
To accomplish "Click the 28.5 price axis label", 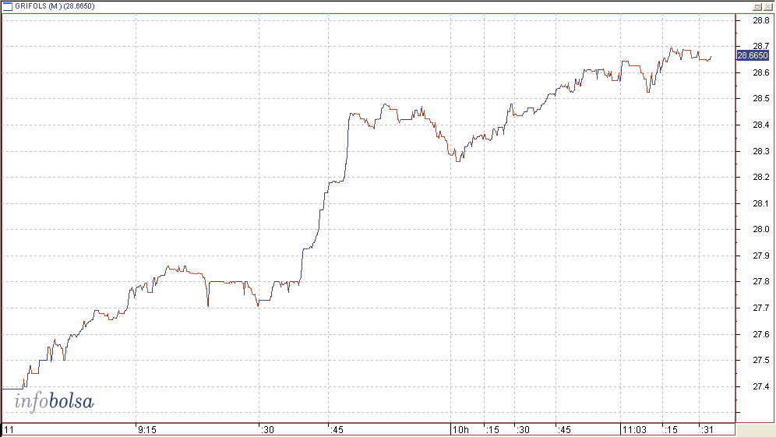I will 761,98.
